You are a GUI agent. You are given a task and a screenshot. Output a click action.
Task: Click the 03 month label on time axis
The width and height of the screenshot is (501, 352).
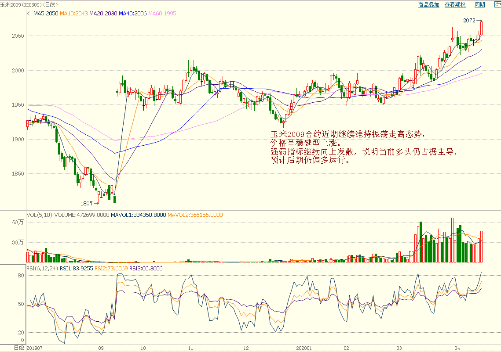[399, 348]
